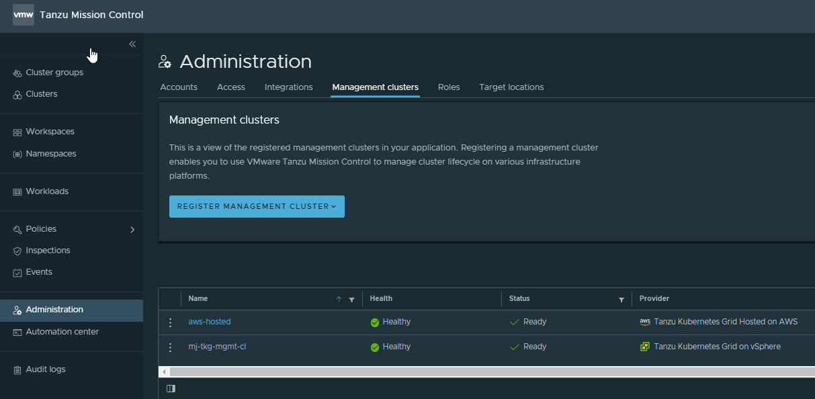Click the Cluster groups sidebar icon

18,73
